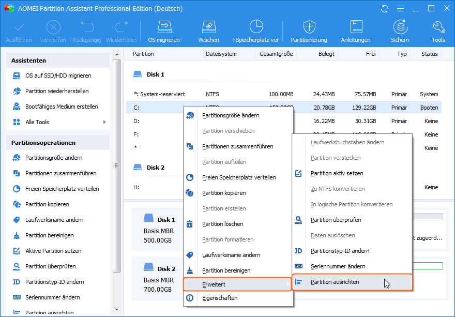Click the refresh icon in title bar
The width and height of the screenshot is (455, 317).
[x=385, y=9]
